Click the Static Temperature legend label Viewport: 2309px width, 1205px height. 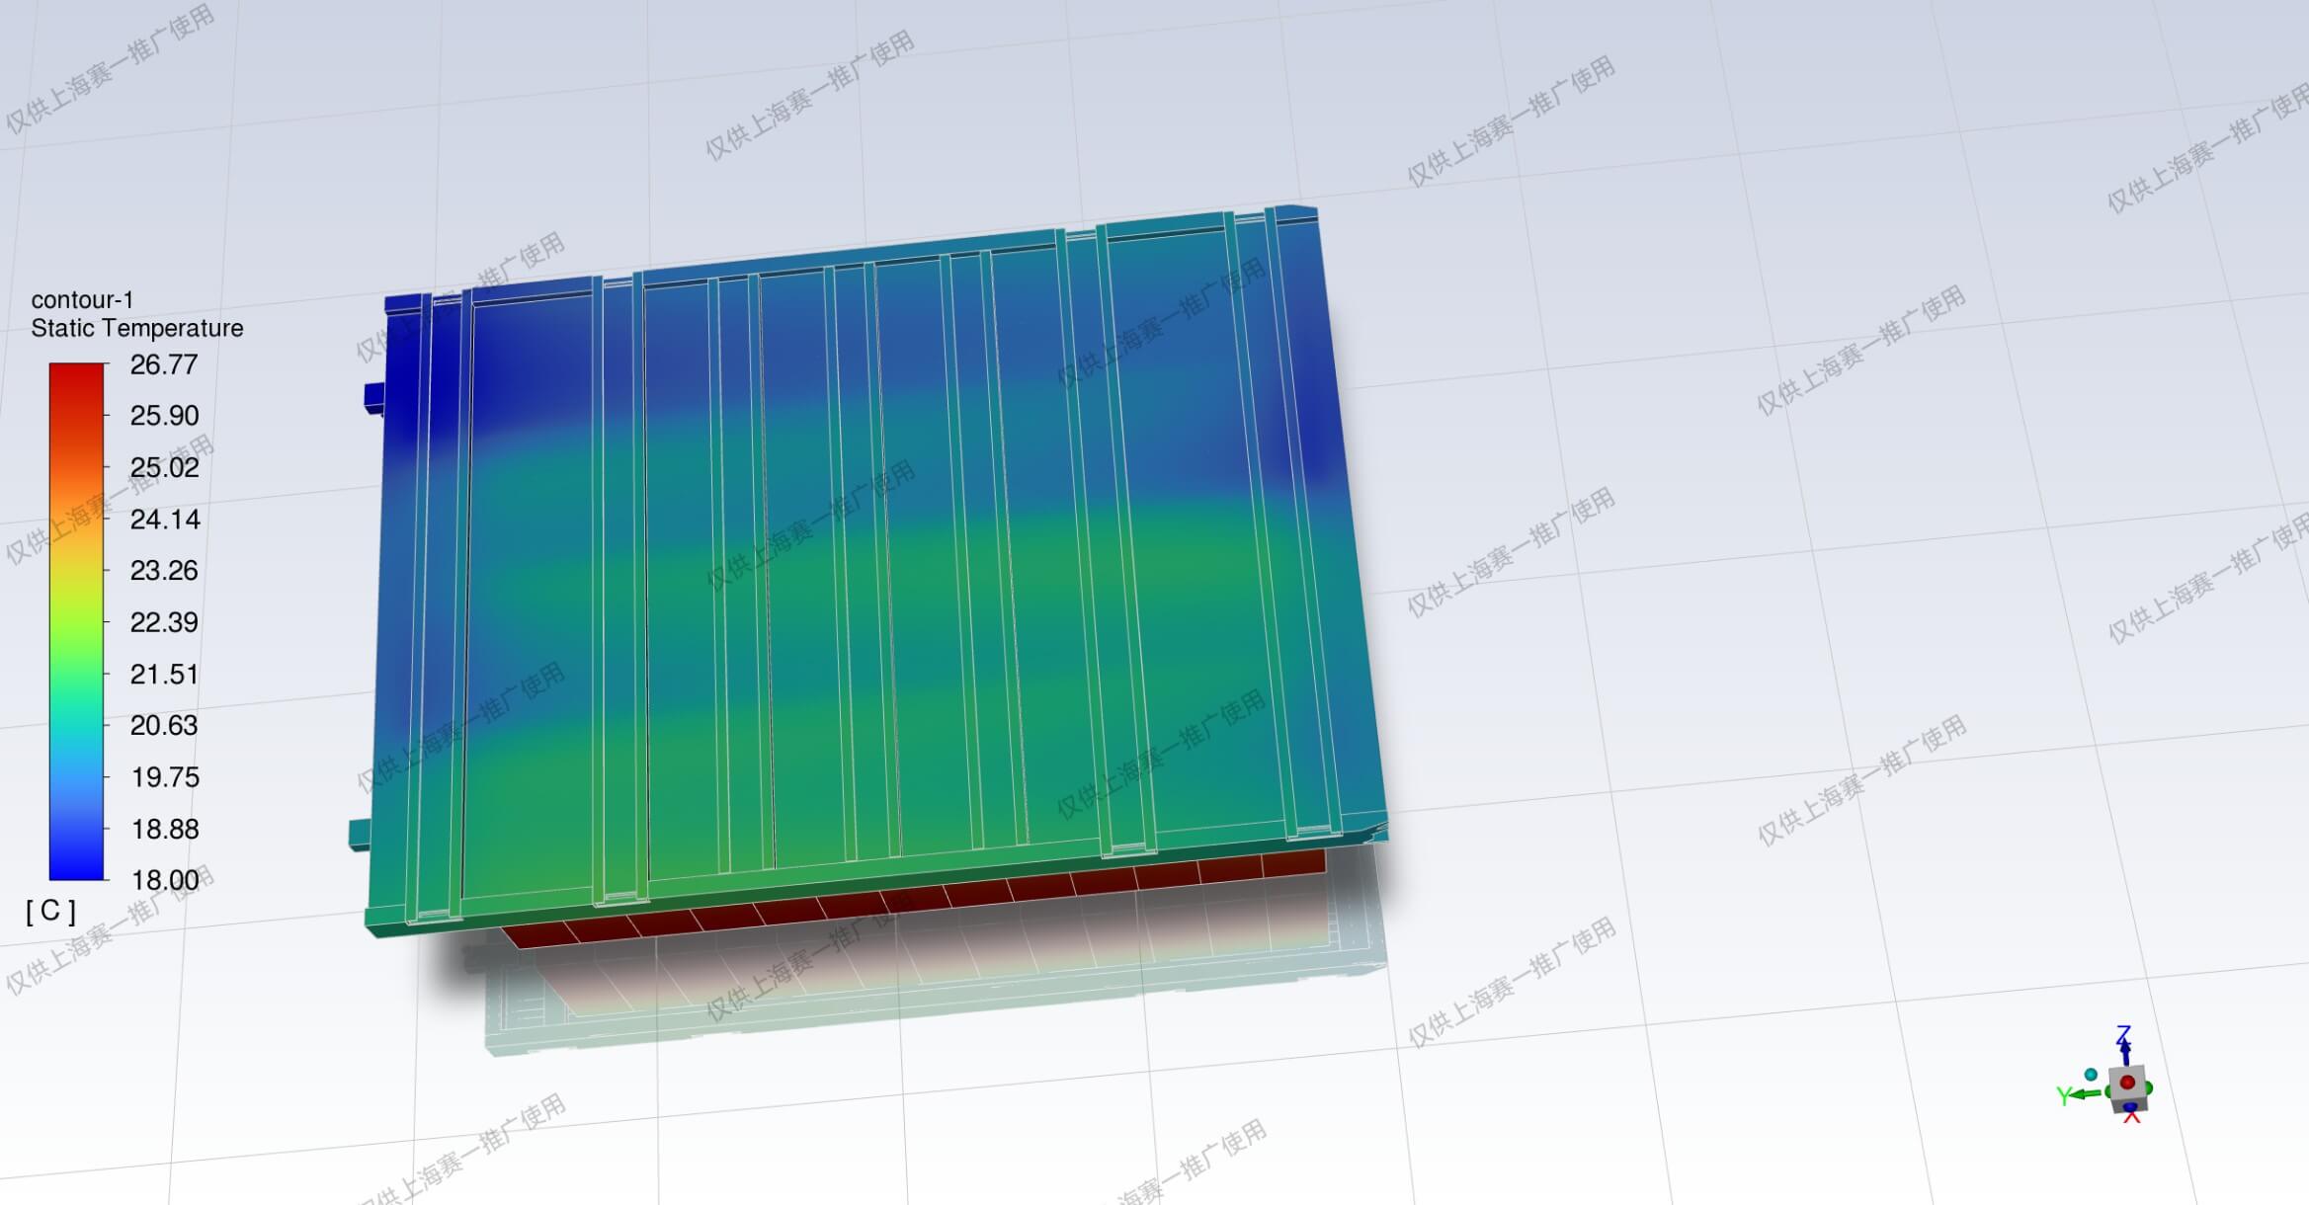136,328
